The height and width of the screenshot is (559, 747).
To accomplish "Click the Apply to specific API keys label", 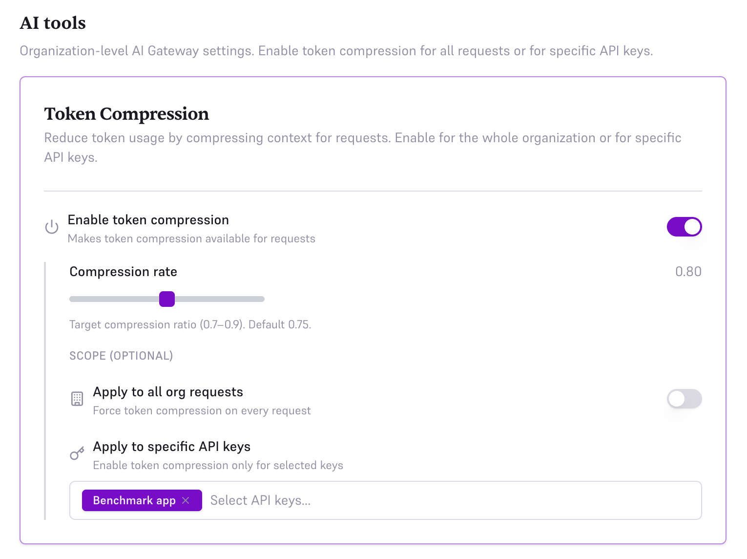I will tap(171, 446).
